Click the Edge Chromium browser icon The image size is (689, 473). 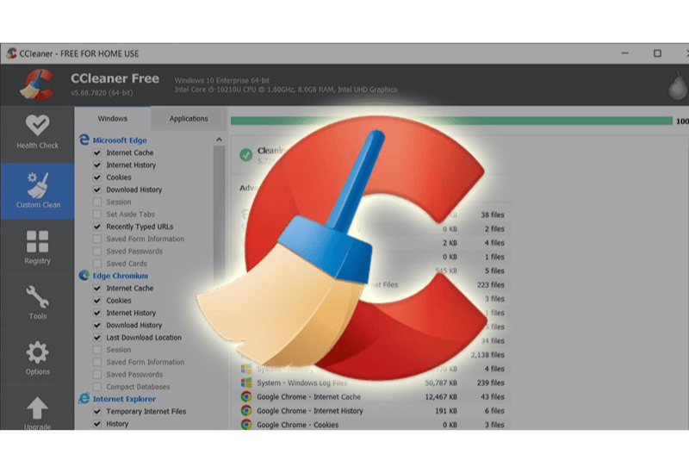coord(84,275)
